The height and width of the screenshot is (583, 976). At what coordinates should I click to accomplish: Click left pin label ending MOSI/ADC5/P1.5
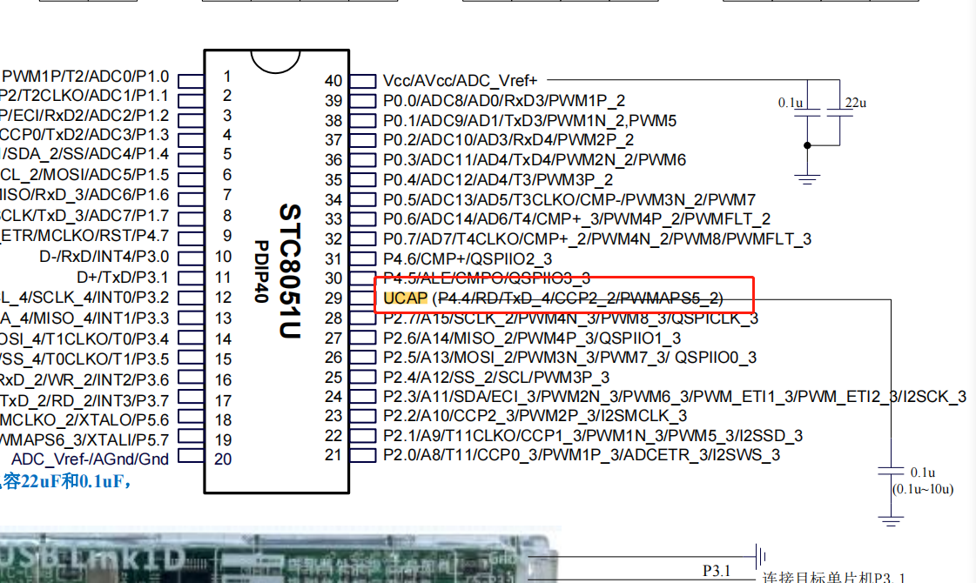pos(84,175)
